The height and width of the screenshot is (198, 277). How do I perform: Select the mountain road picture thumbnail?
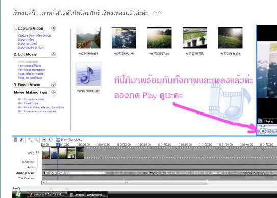pyautogui.click(x=88, y=38)
